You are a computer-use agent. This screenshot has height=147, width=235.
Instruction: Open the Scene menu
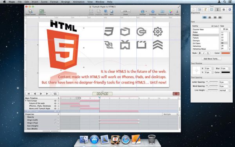click(44, 2)
